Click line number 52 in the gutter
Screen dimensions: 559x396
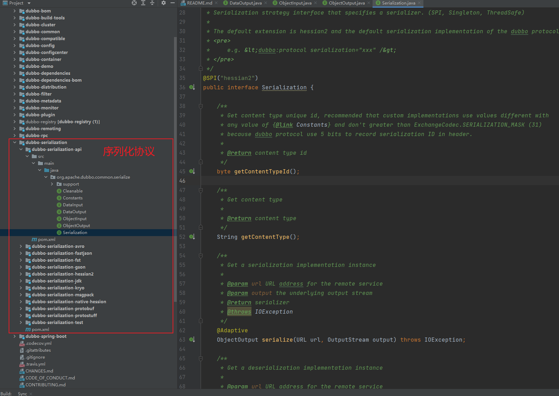[182, 237]
